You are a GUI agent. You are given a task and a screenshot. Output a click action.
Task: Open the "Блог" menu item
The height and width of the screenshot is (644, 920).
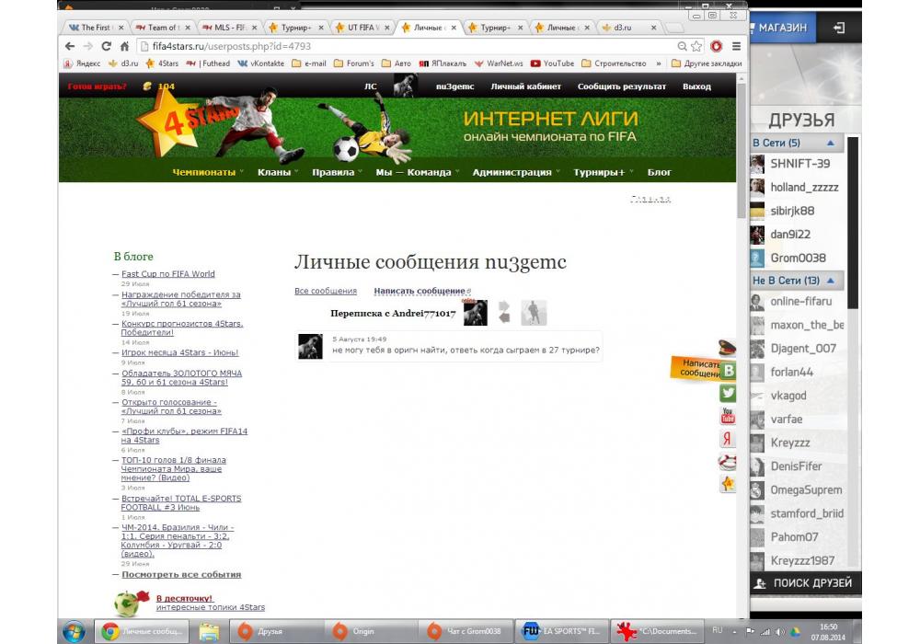659,172
